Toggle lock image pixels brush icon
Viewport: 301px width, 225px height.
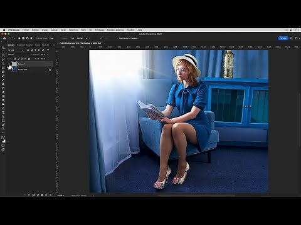(x=18, y=59)
